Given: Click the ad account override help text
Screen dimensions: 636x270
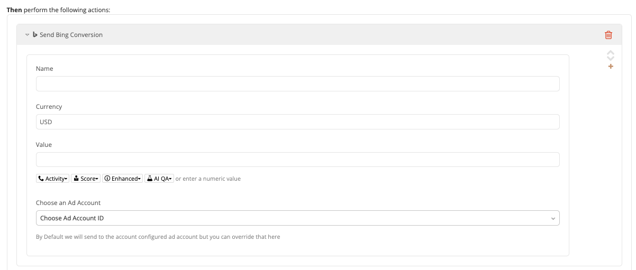Looking at the screenshot, I should (158, 237).
